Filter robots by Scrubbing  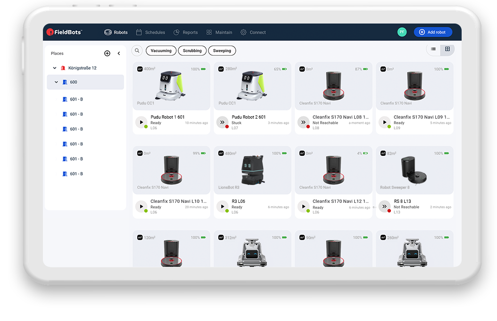click(x=192, y=51)
